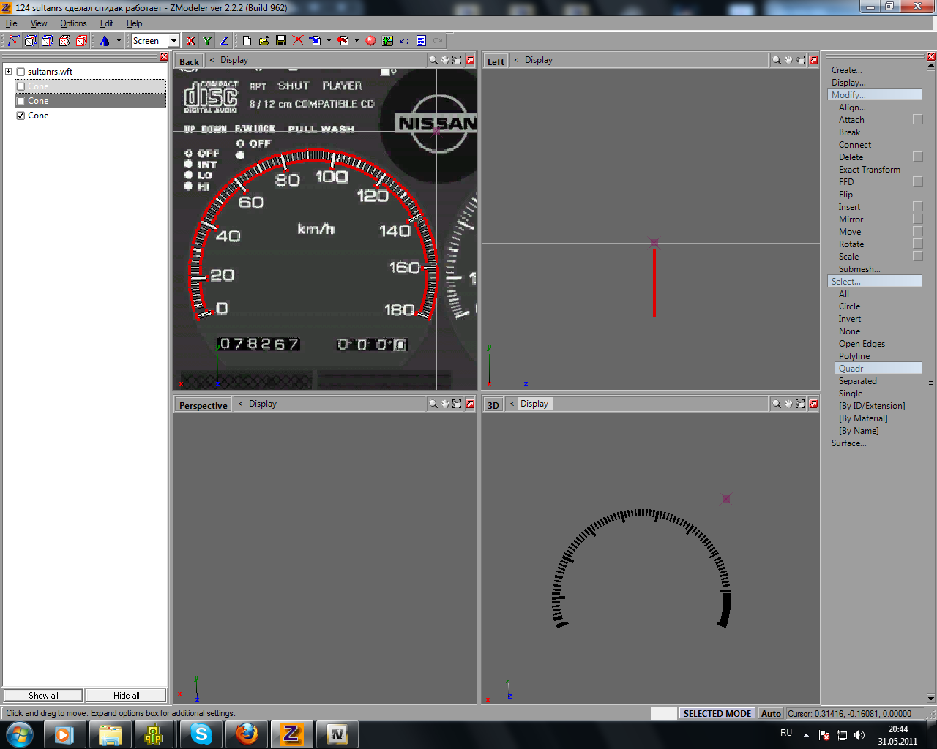Click the Perspective viewport label button

[x=204, y=405]
